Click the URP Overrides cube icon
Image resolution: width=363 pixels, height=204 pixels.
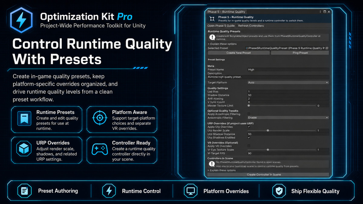click(24, 149)
